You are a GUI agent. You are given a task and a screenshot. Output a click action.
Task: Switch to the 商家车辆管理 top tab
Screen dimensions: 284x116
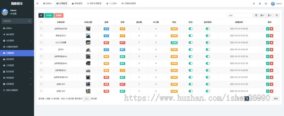coord(94,3)
